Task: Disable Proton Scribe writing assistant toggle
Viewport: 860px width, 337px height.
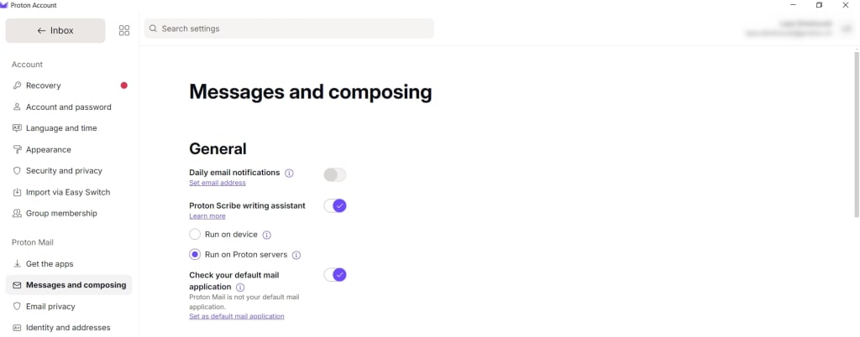Action: coord(334,205)
